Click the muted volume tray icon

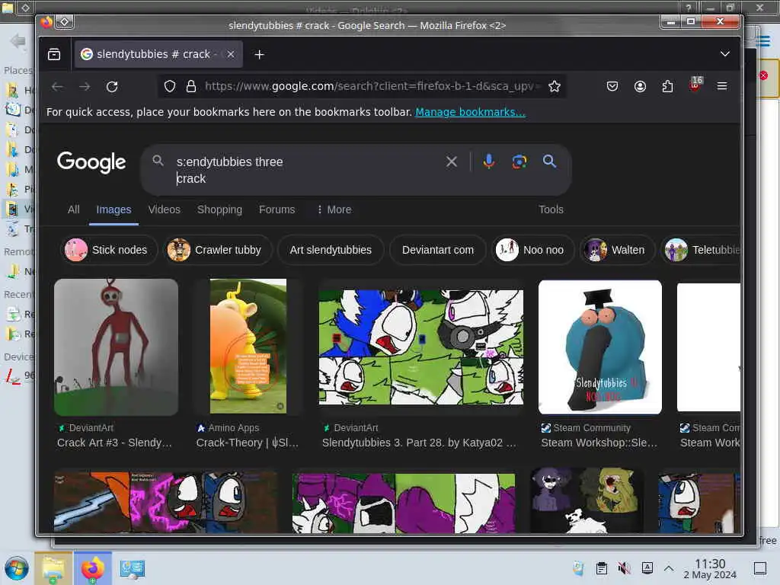click(624, 568)
